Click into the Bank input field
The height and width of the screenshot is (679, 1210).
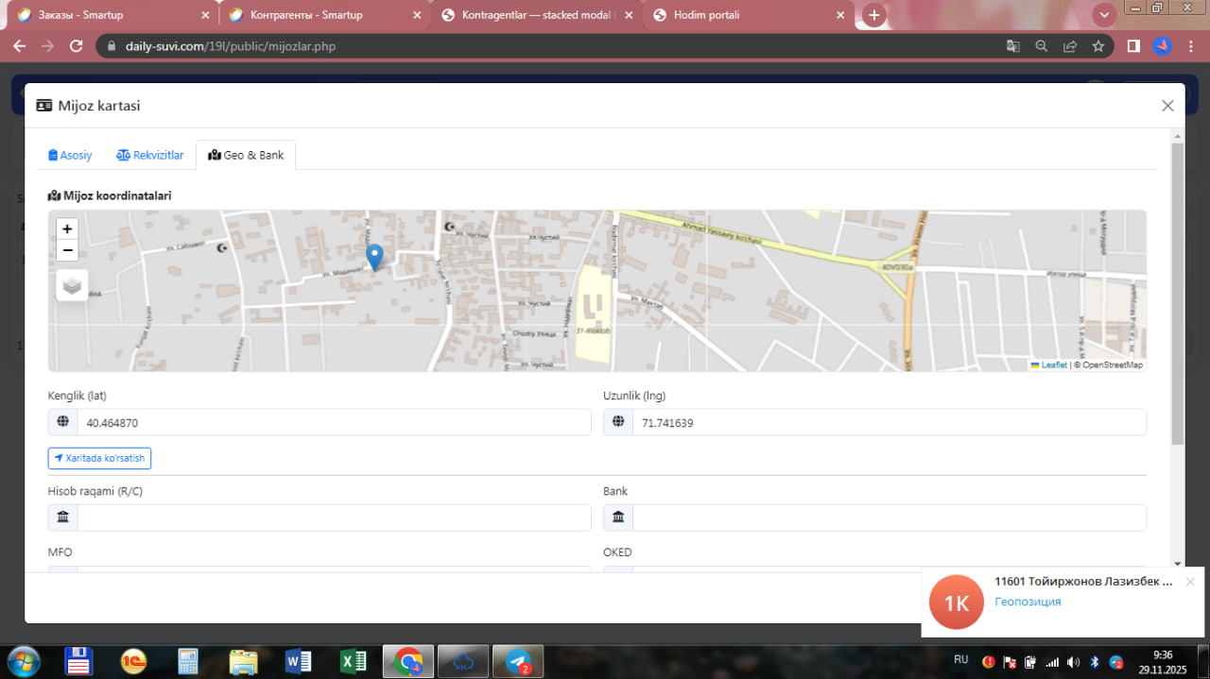[889, 518]
